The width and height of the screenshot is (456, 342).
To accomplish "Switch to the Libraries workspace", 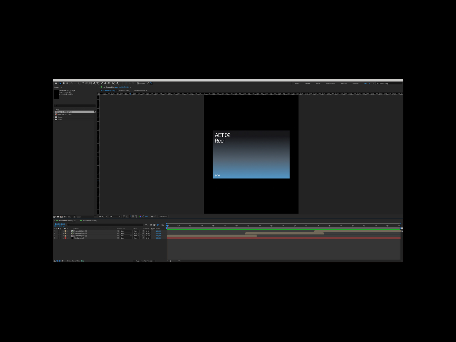I will coord(355,84).
